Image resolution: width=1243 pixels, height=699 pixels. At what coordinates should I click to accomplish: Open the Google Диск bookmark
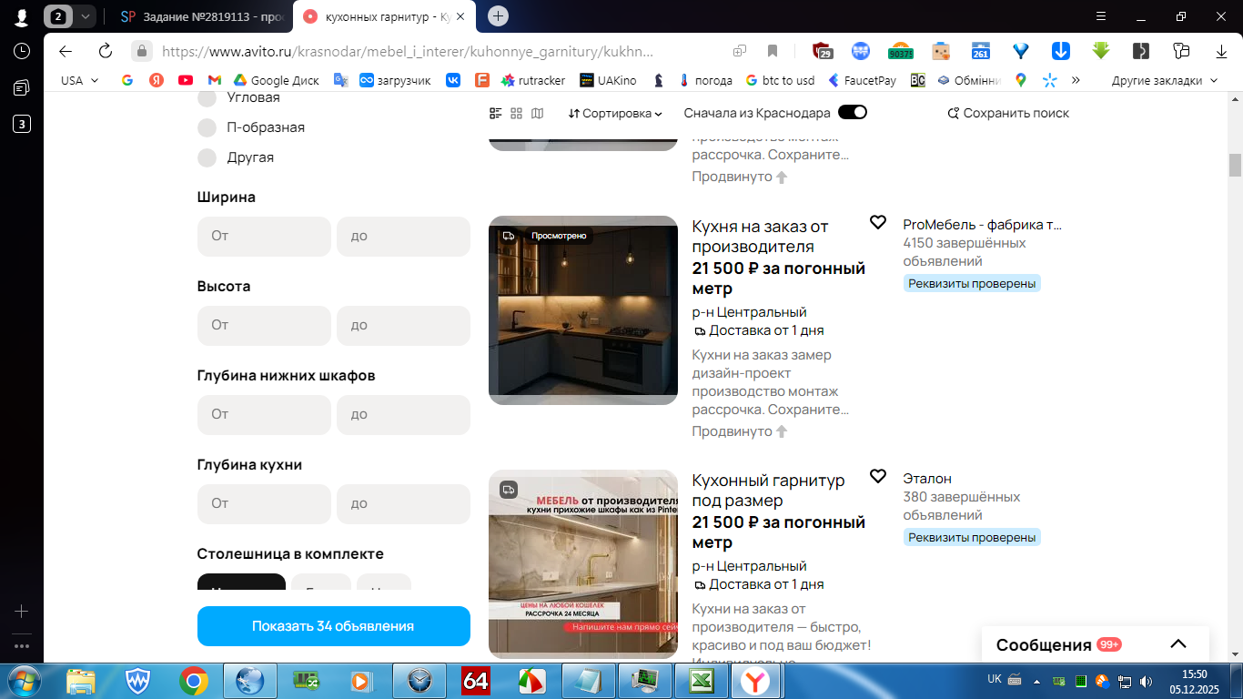(277, 80)
